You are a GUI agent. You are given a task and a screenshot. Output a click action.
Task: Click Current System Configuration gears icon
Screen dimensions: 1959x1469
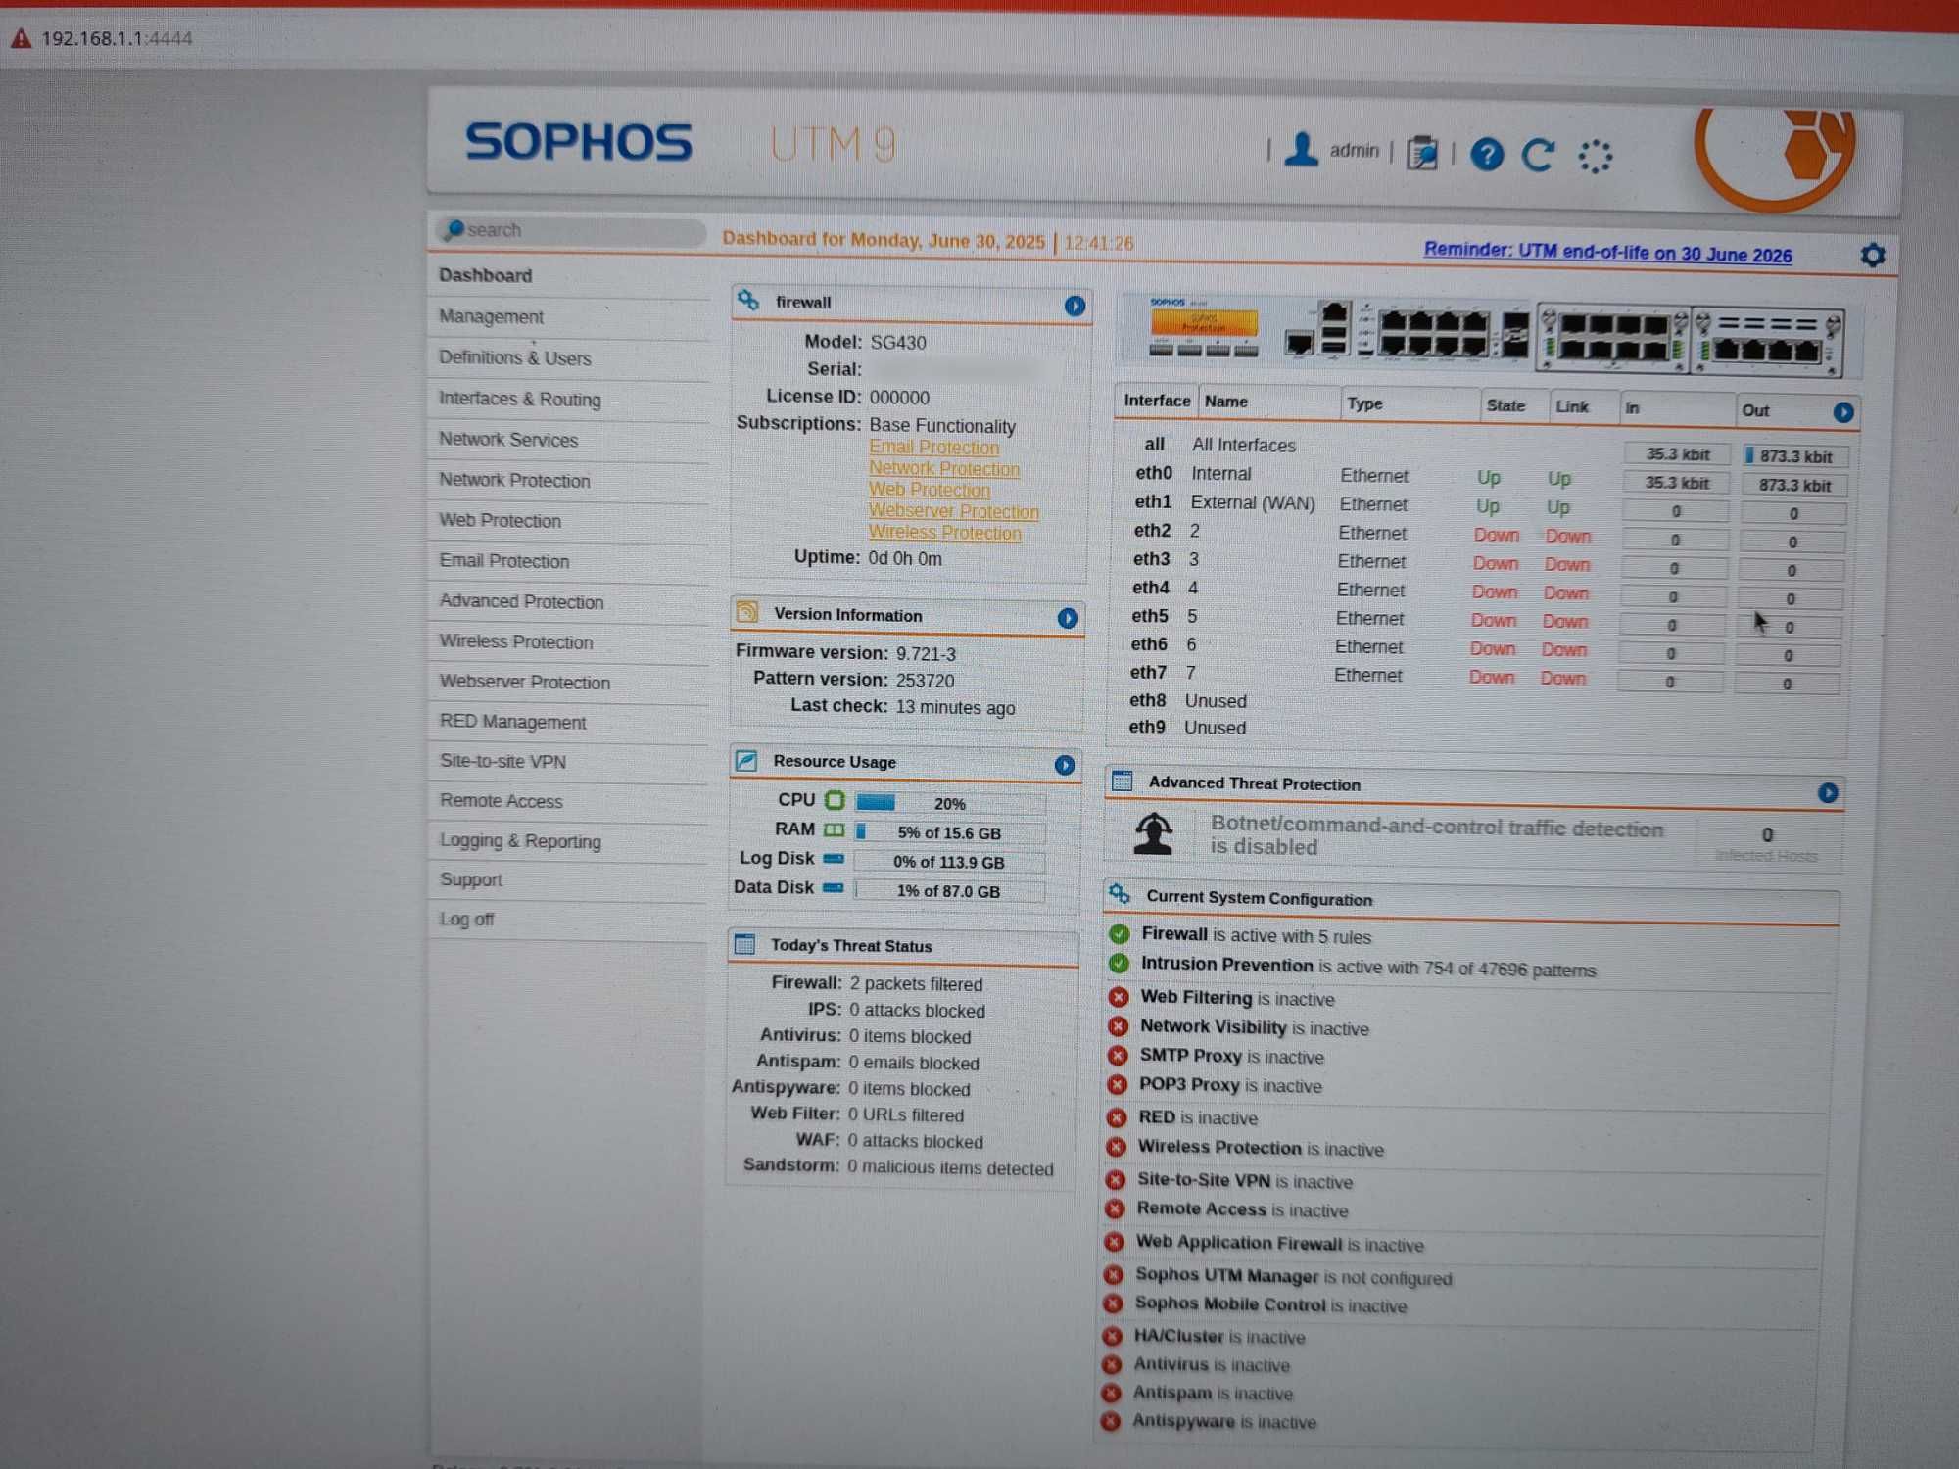(x=1119, y=894)
